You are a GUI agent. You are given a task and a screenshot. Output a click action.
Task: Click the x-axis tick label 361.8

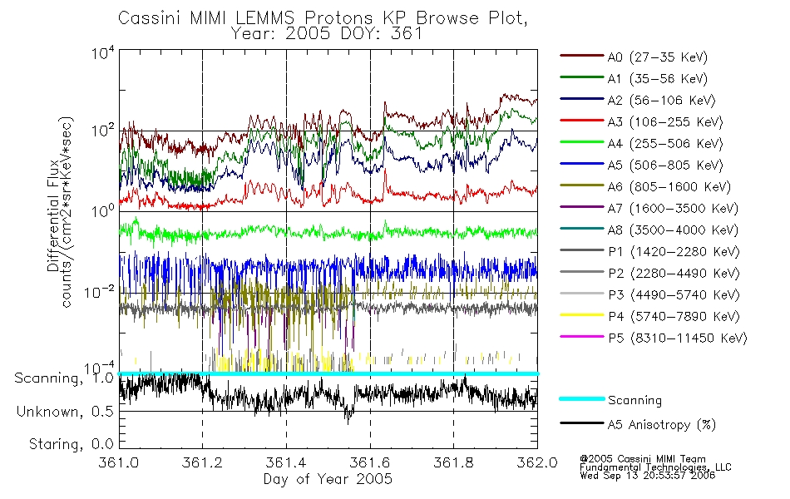coord(453,462)
